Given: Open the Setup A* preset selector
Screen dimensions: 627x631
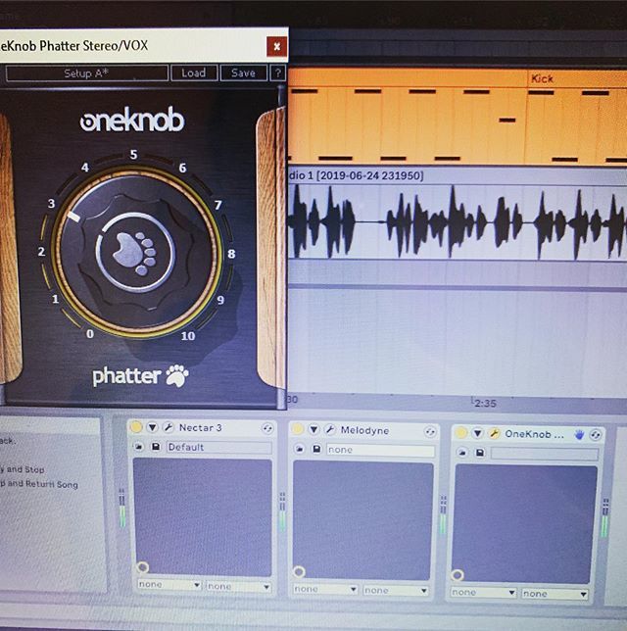Looking at the screenshot, I should (86, 73).
